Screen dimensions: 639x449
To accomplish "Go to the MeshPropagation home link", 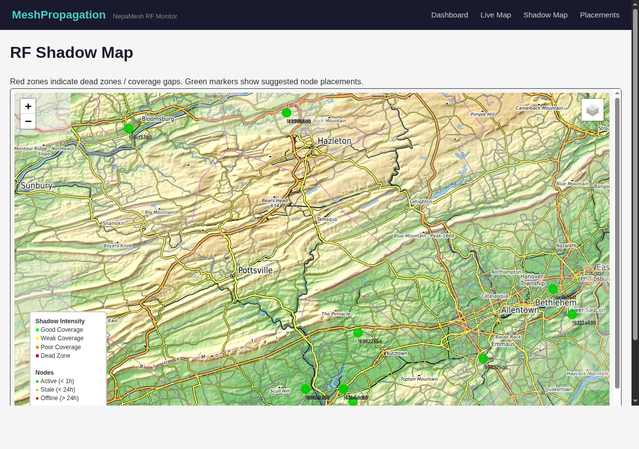I will [59, 15].
